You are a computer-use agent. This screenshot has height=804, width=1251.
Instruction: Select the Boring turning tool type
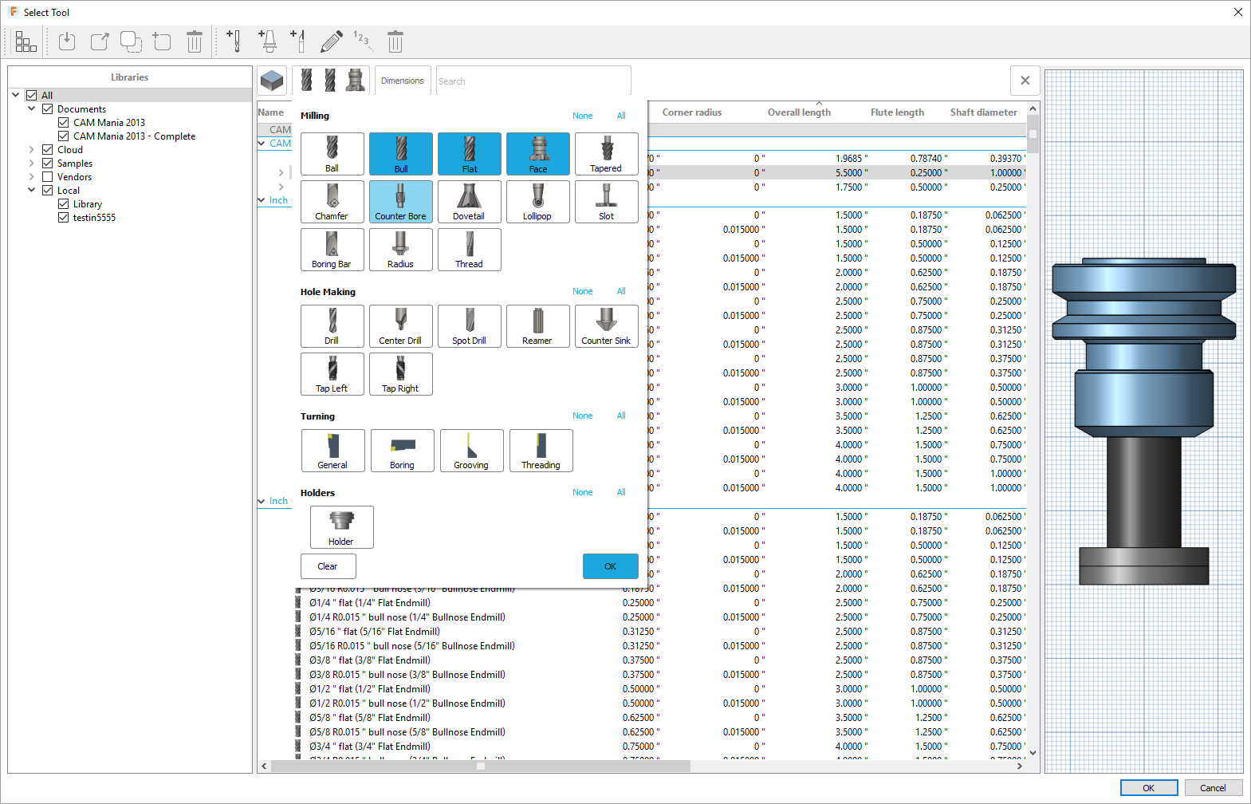pos(403,451)
